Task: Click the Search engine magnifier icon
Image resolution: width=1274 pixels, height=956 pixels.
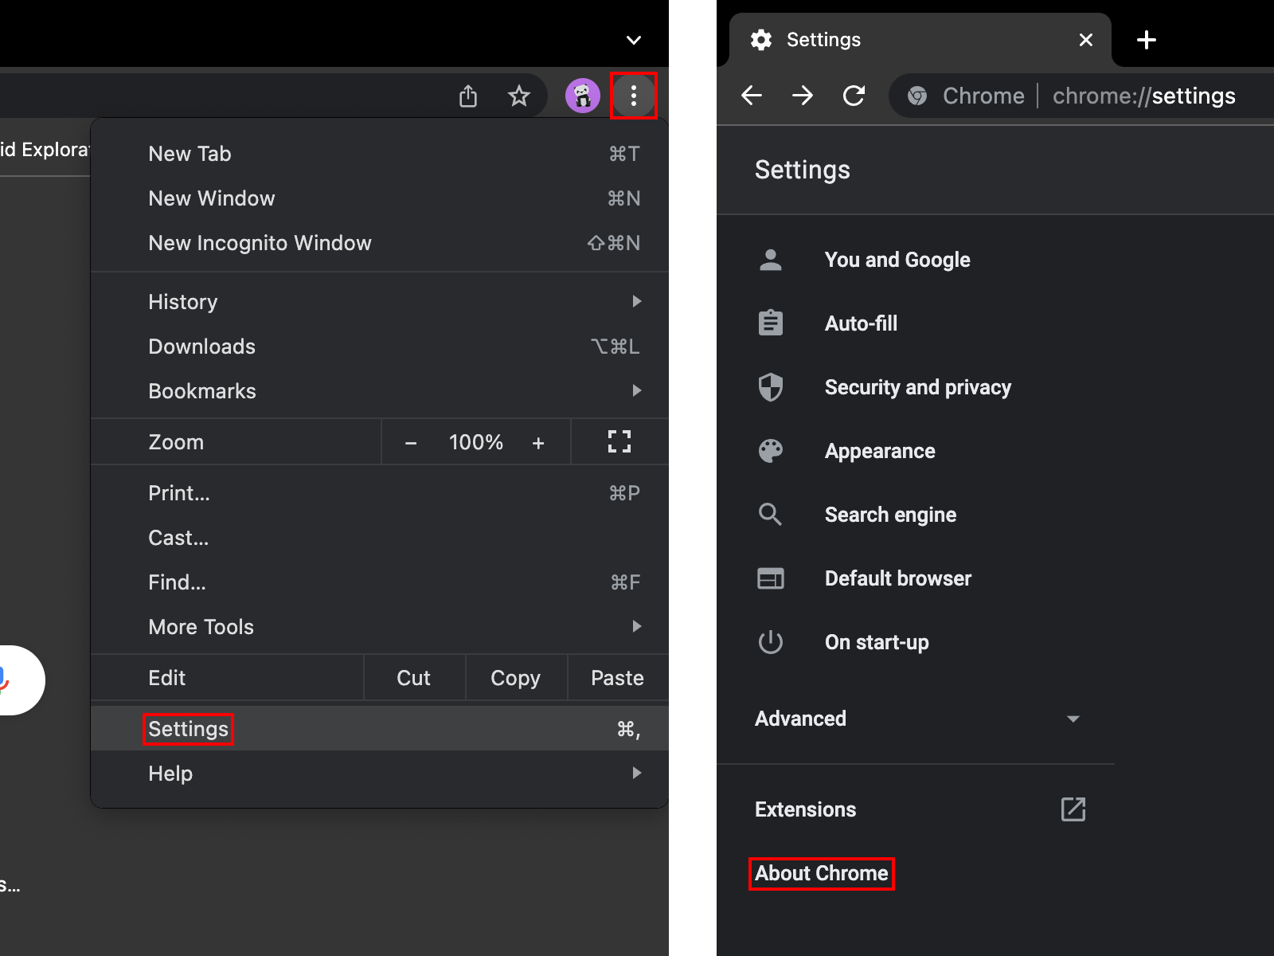Action: [771, 515]
